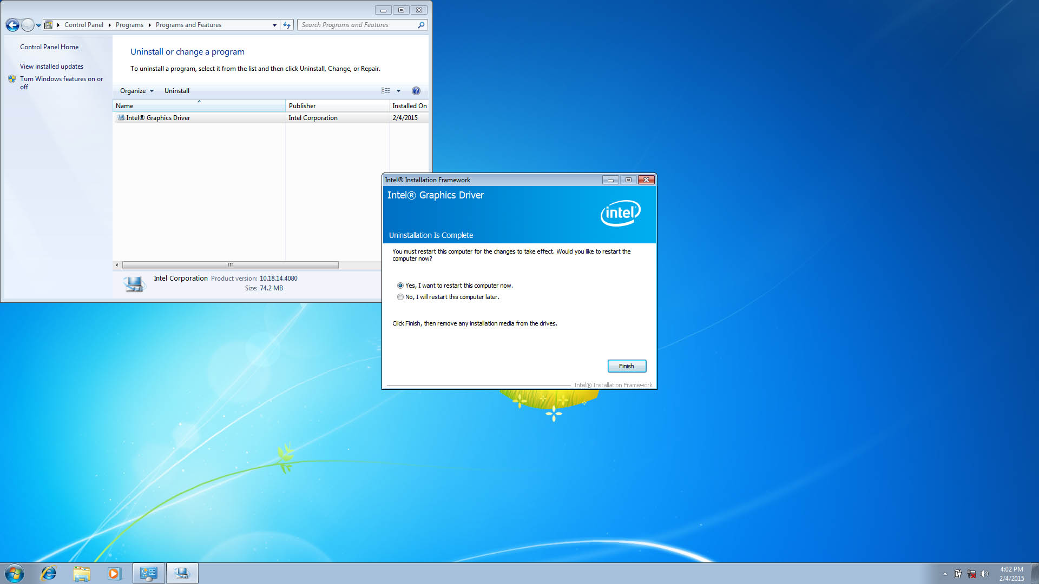Select Programs breadcrumb
1039x584 pixels.
tap(129, 25)
